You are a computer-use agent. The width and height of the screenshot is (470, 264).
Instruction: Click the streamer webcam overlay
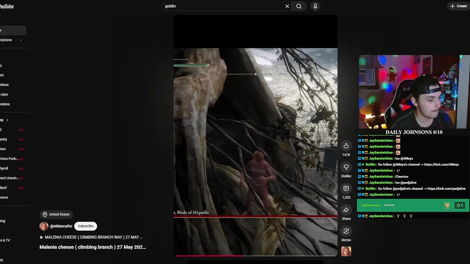pyautogui.click(x=414, y=92)
